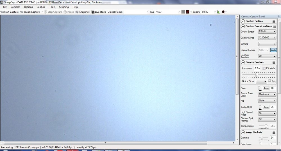This screenshot has height=151, width=281.
Task: Open the Quick Picks dropdown
Action: pyautogui.click(x=261, y=81)
